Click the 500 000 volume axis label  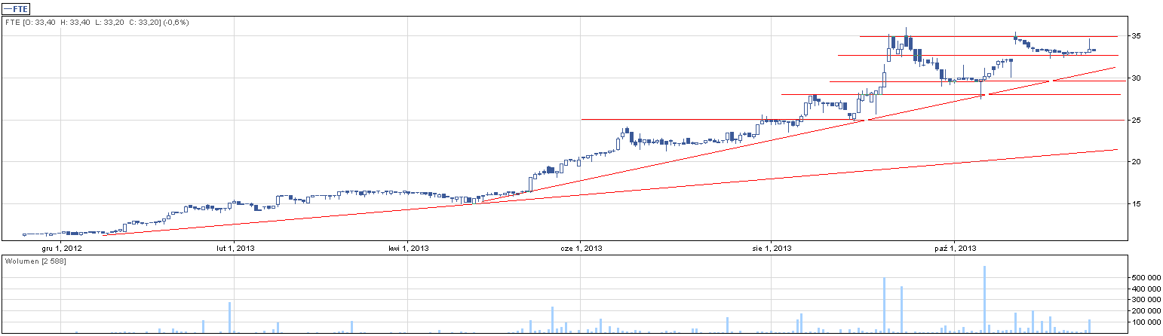click(x=1146, y=278)
